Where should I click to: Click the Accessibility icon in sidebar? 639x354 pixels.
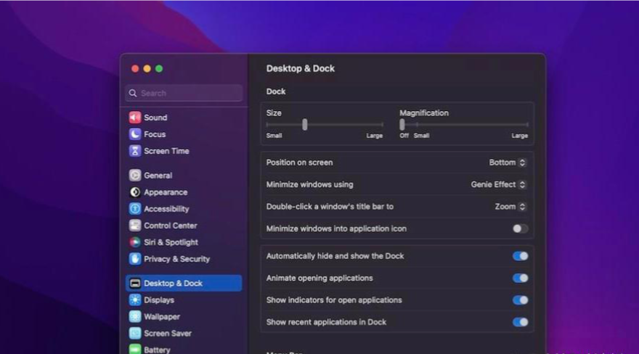(135, 209)
